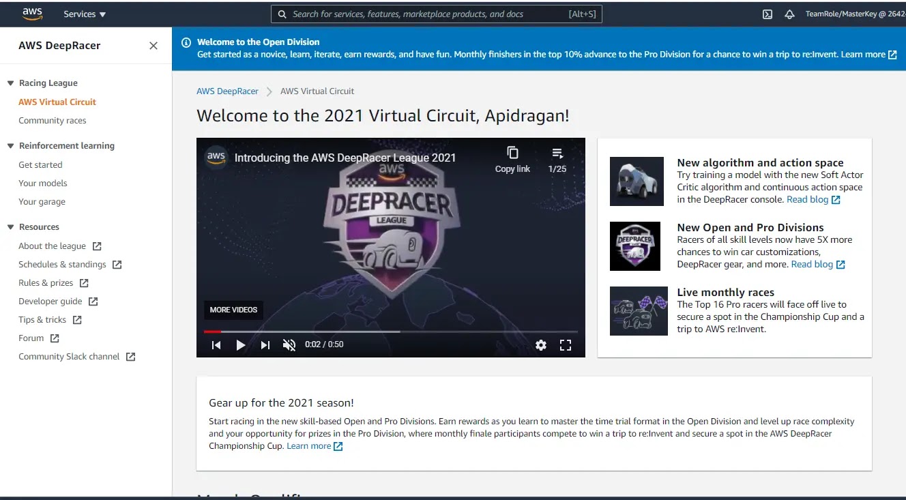Click external icon next to Community Slack channel
This screenshot has width=906, height=500.
coord(130,356)
